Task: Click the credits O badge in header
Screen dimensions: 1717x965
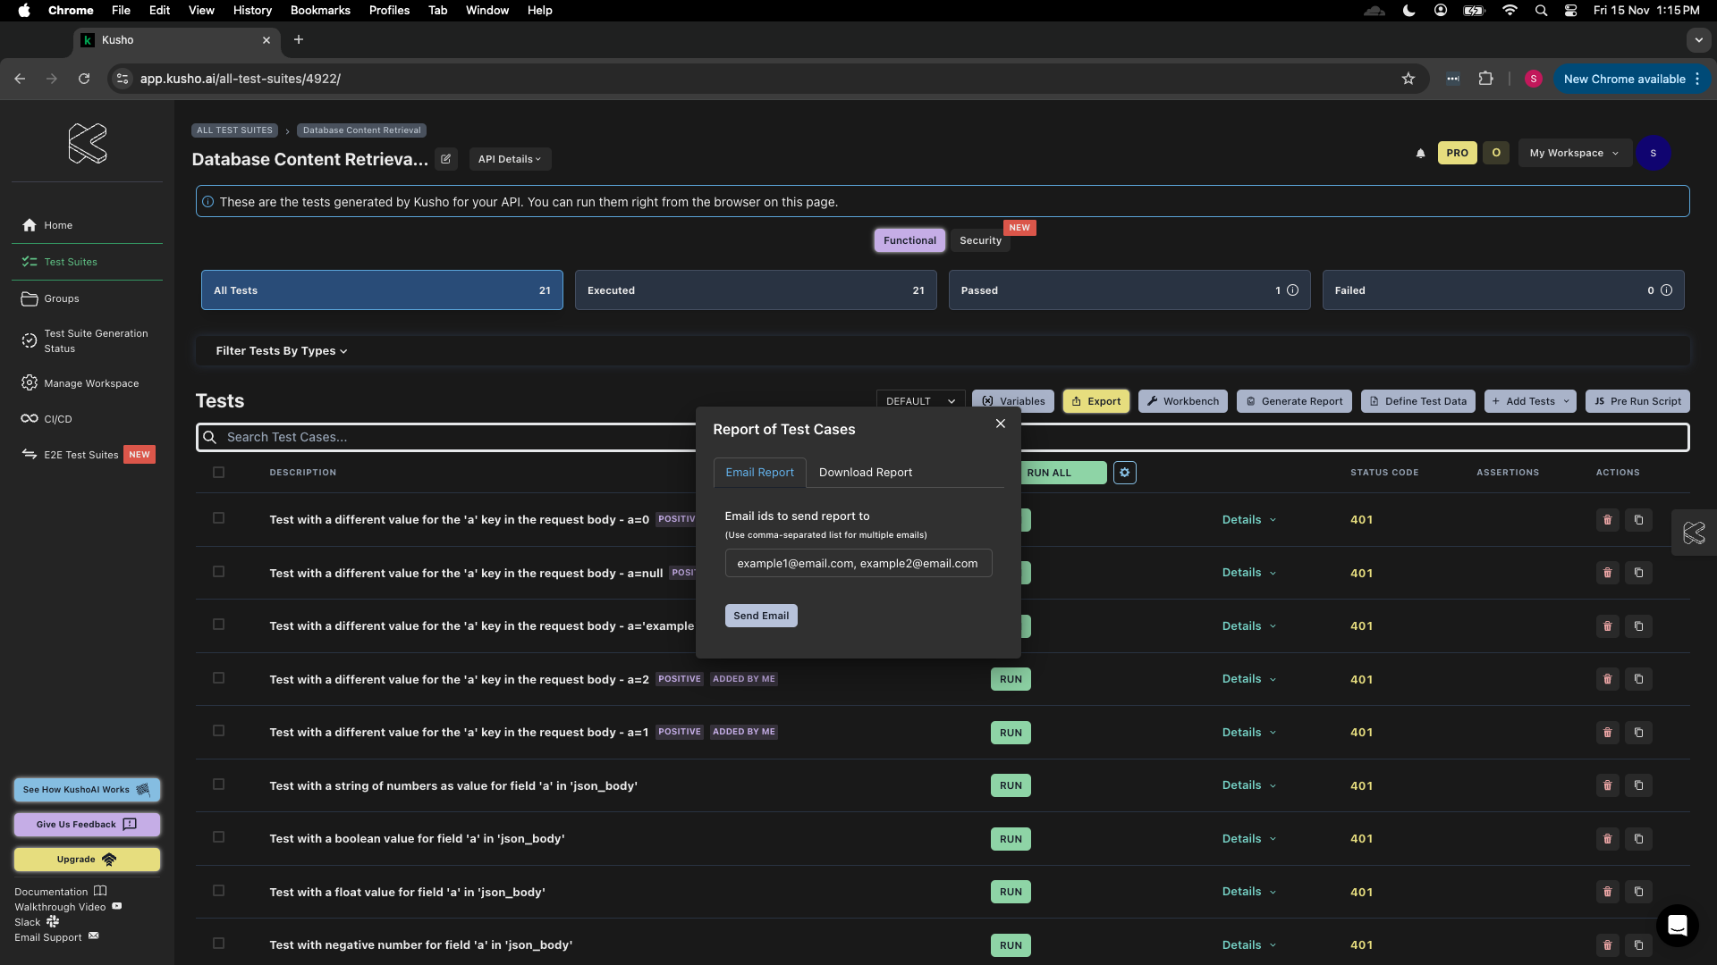Action: pos(1496,153)
